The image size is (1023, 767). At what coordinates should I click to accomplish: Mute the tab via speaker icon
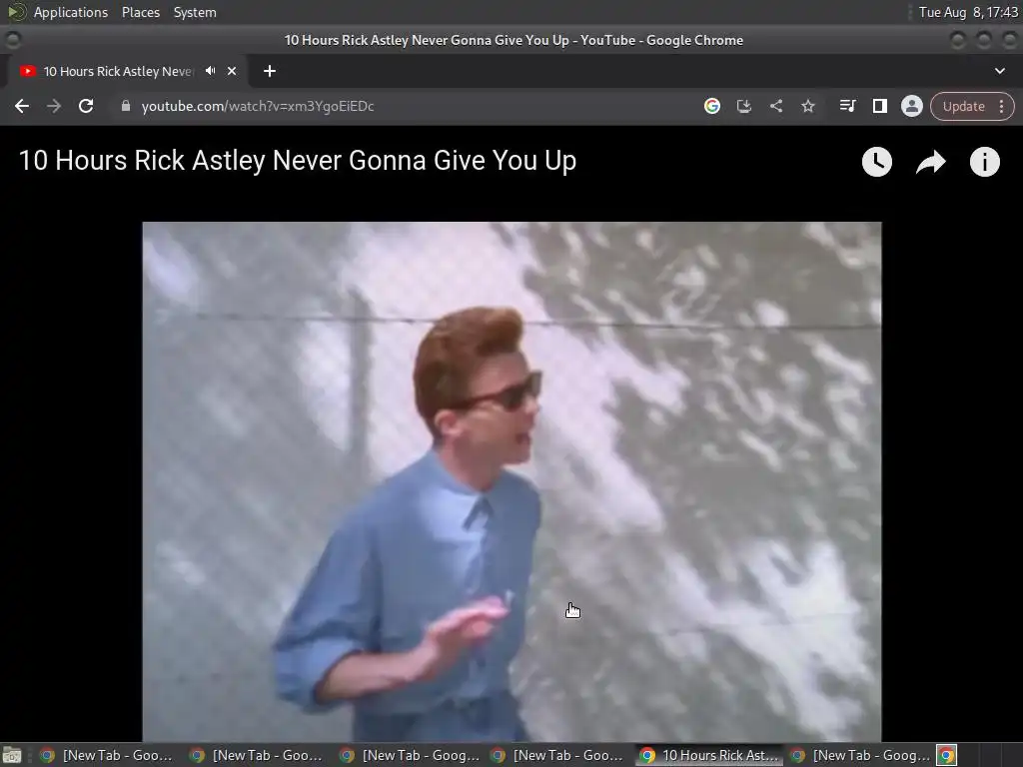pyautogui.click(x=210, y=71)
